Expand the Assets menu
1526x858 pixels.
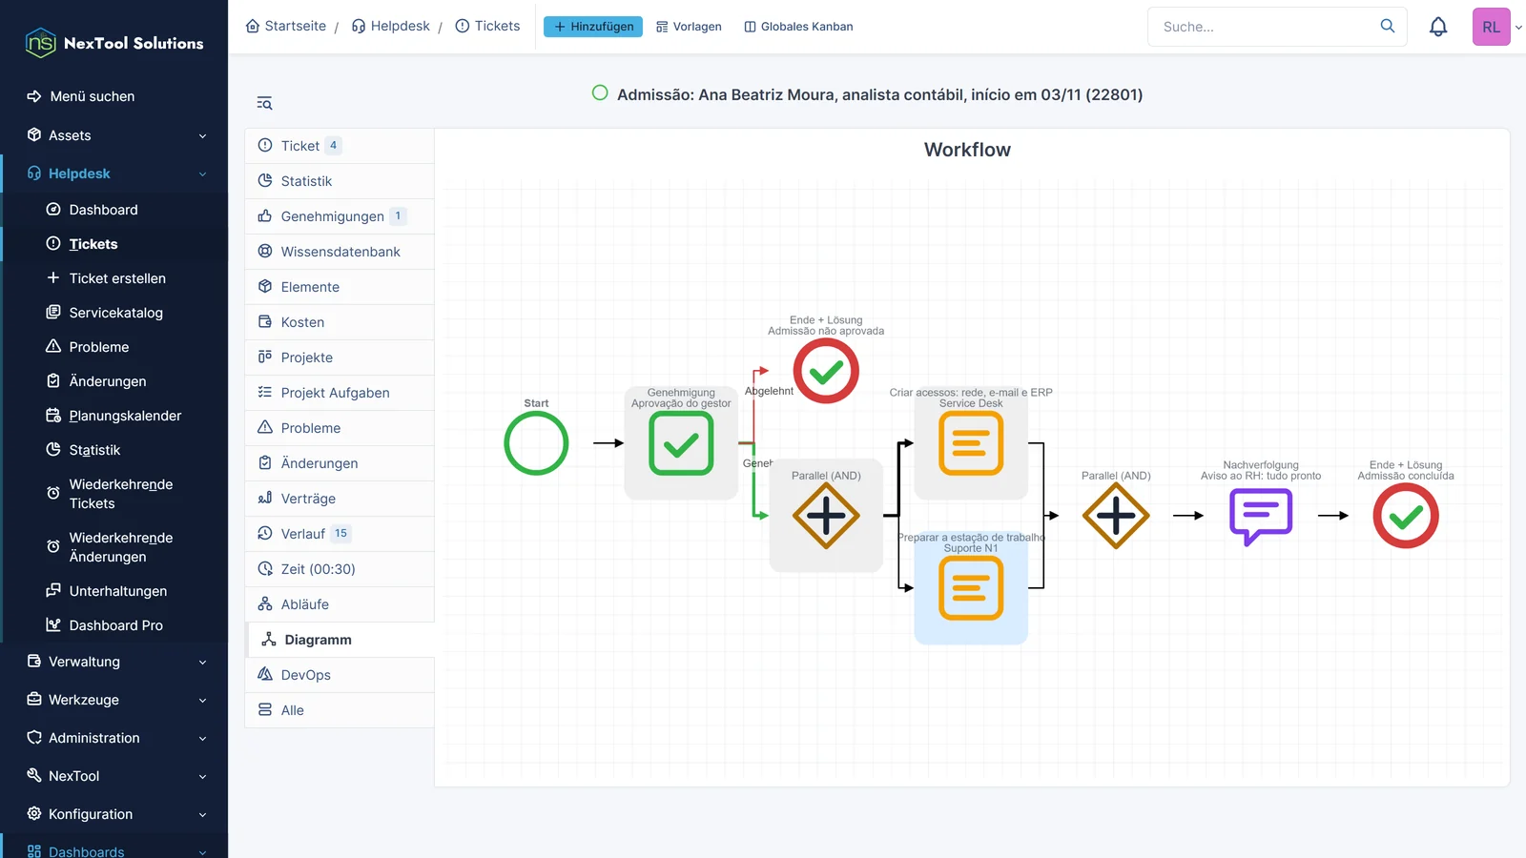[x=114, y=135]
